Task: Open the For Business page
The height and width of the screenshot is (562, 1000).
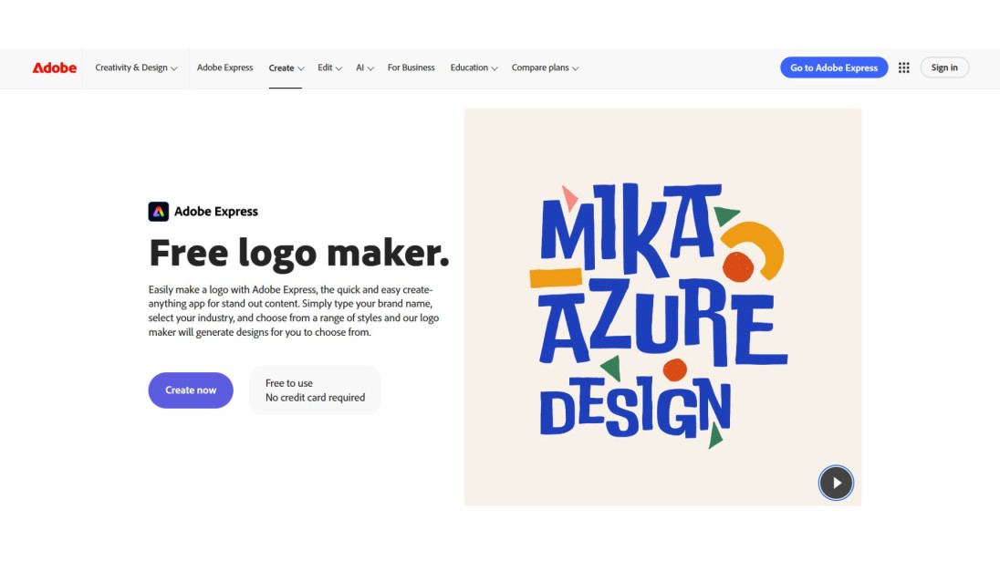Action: coord(411,68)
